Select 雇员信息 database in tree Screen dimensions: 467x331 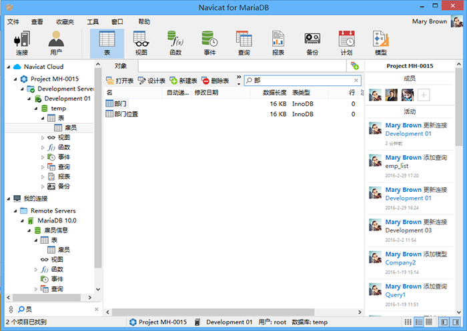[x=55, y=230]
